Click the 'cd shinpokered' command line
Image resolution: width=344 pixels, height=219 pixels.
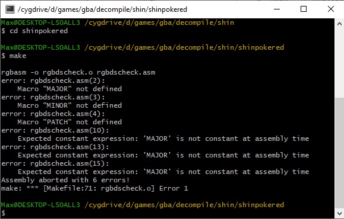click(34, 31)
